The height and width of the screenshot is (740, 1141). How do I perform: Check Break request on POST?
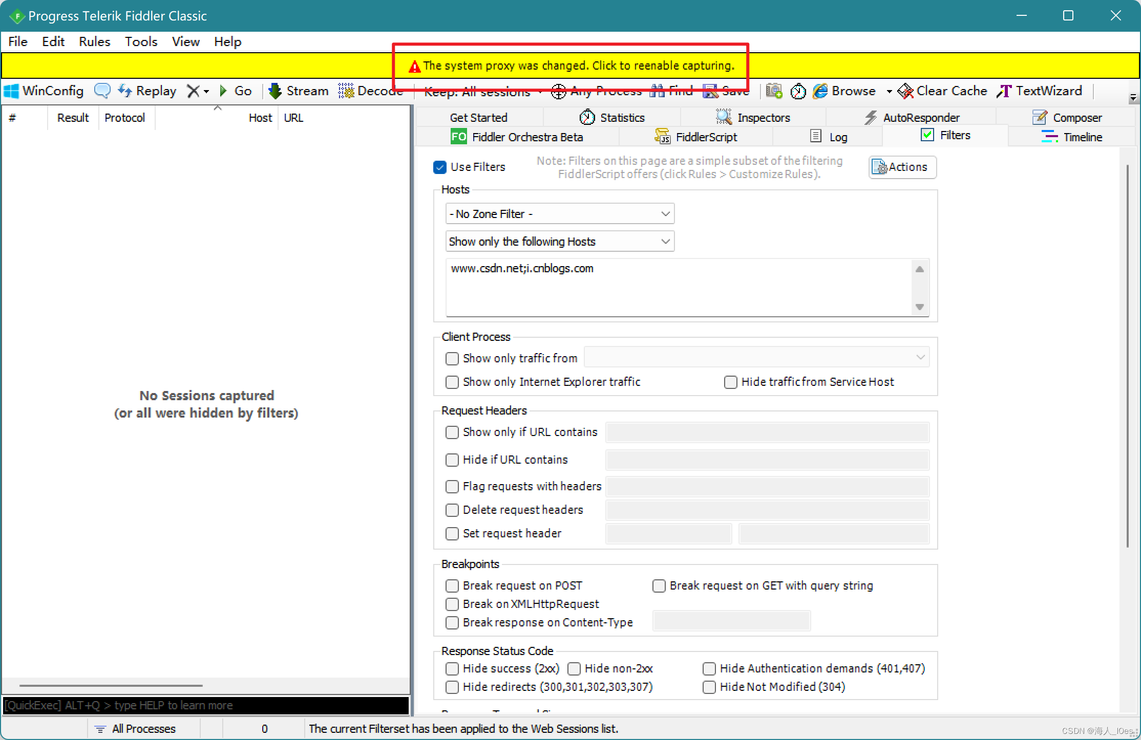pos(452,586)
